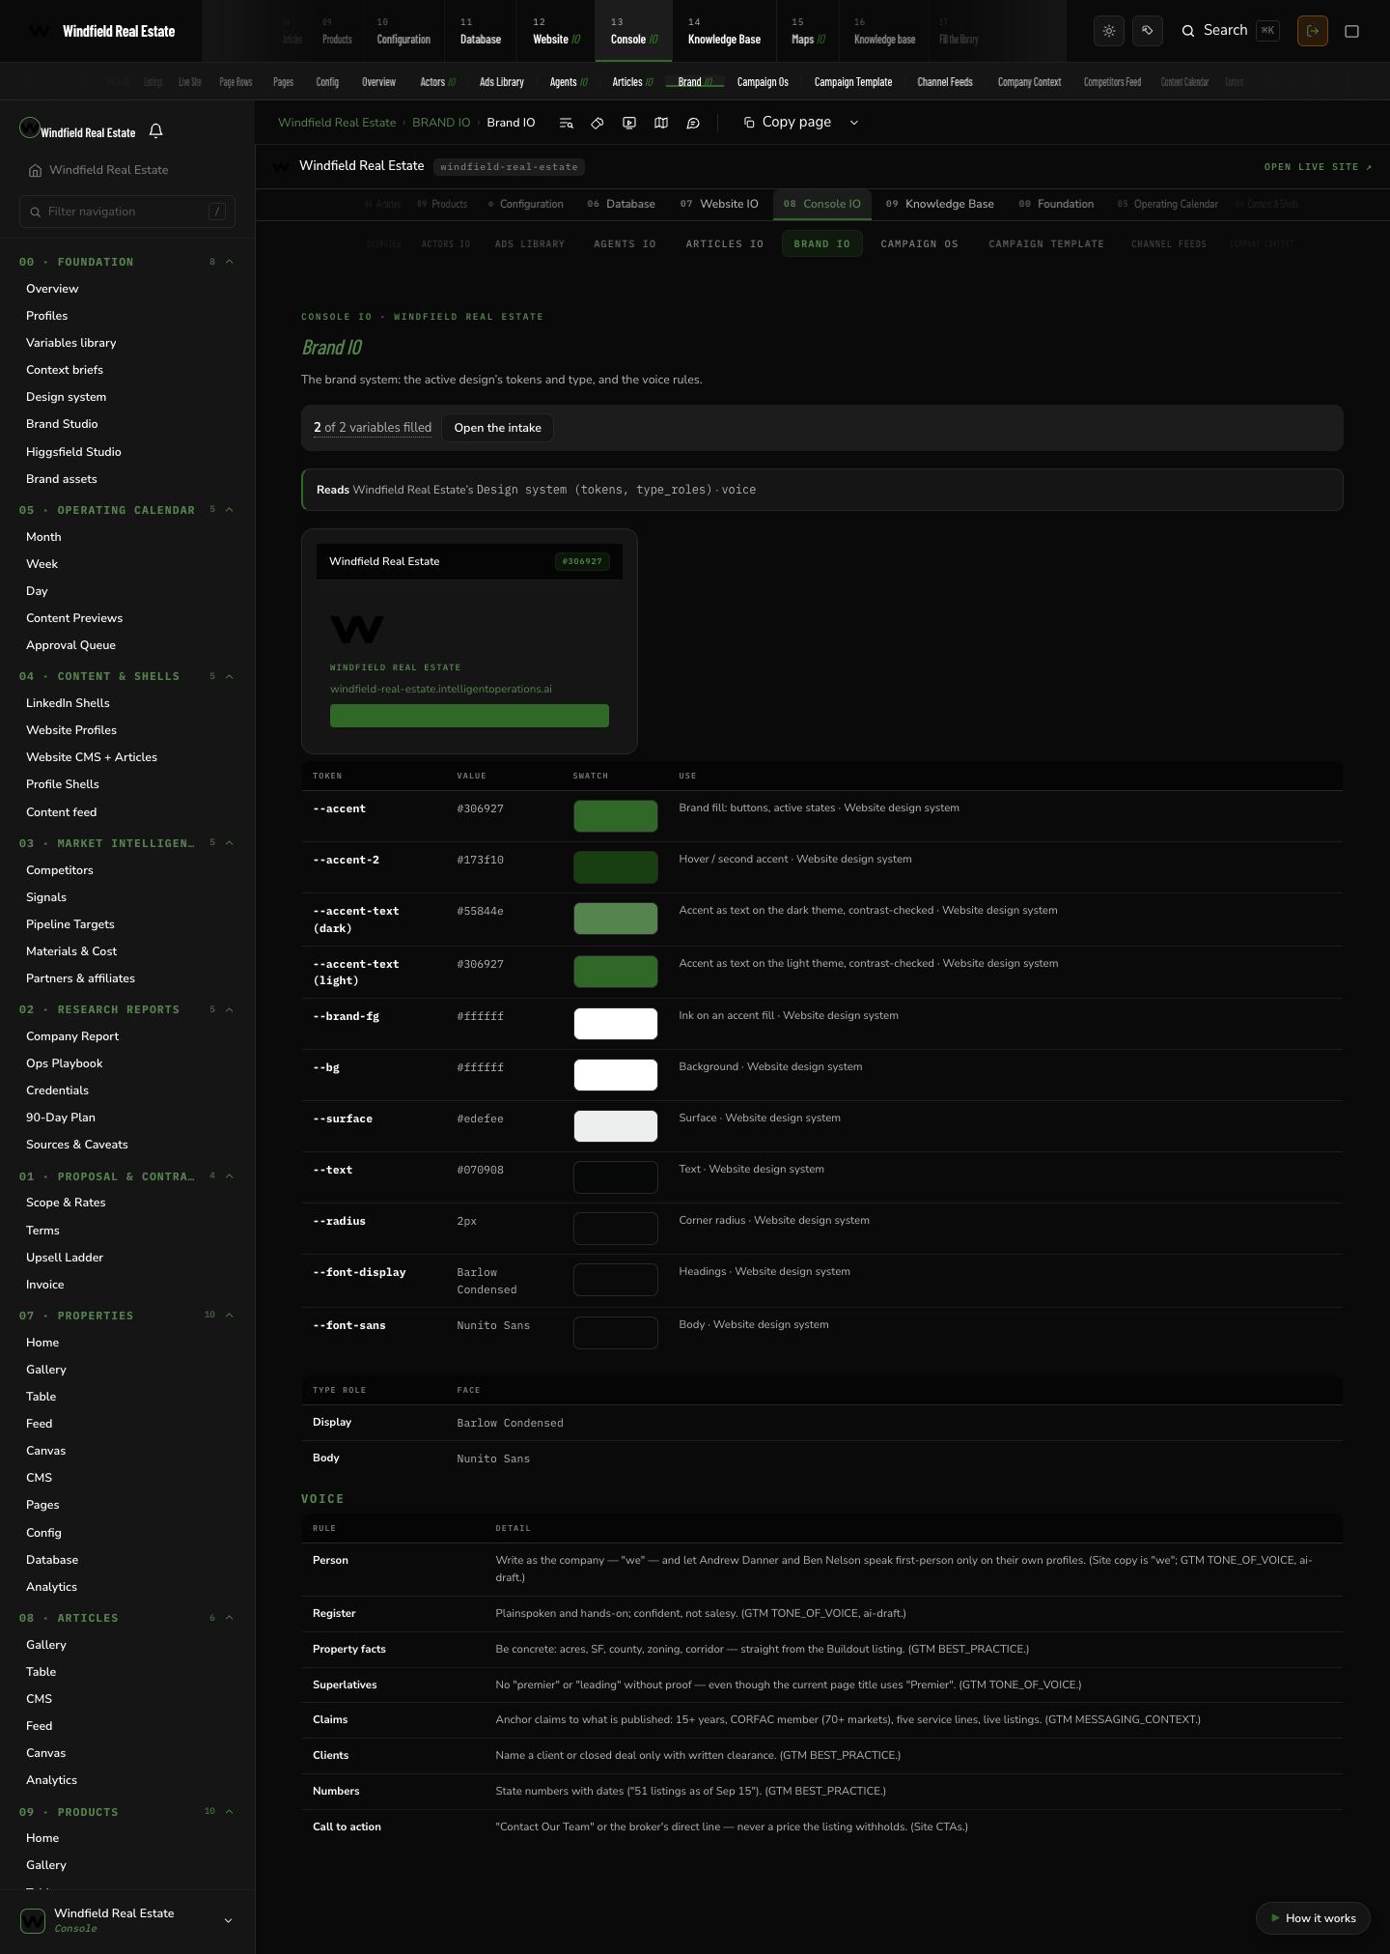This screenshot has height=1954, width=1390.
Task: Open the notifications bell in sidebar
Action: (155, 130)
